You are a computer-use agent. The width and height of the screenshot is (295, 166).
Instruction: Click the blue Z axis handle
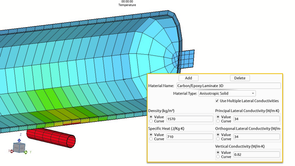pyautogui.click(x=20, y=139)
